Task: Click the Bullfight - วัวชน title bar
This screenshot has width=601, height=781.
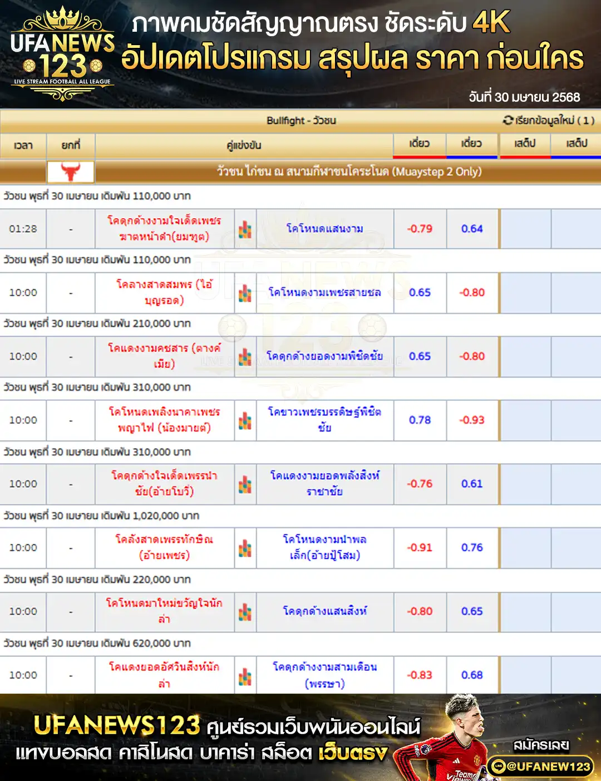Action: (300, 120)
